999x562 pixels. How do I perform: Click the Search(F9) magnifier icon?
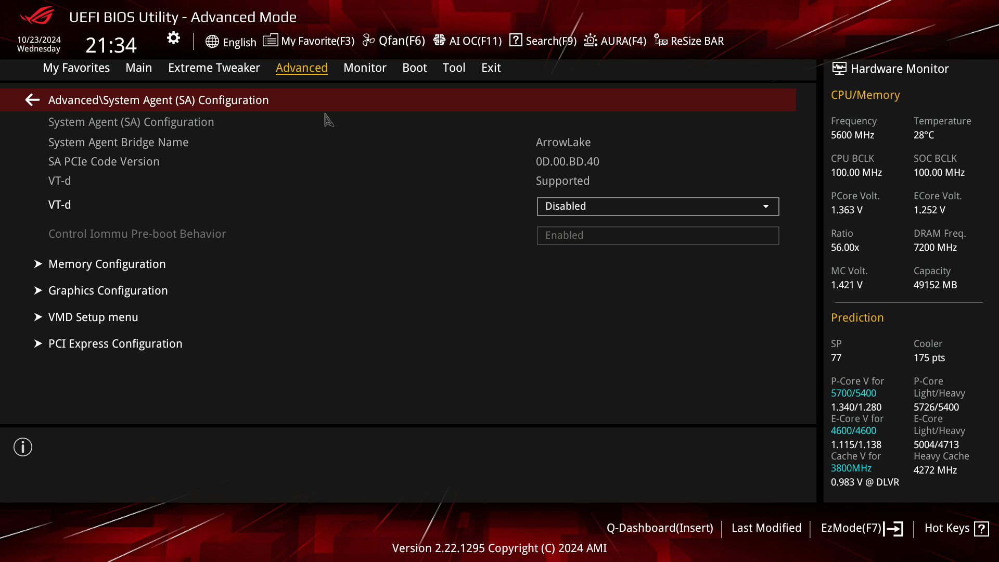tap(516, 40)
